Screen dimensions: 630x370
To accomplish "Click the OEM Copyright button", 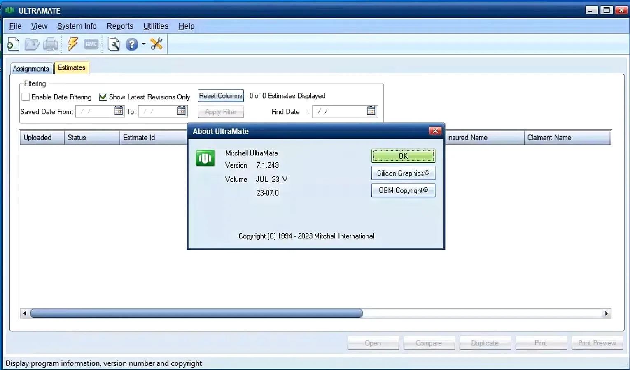I will pyautogui.click(x=403, y=190).
